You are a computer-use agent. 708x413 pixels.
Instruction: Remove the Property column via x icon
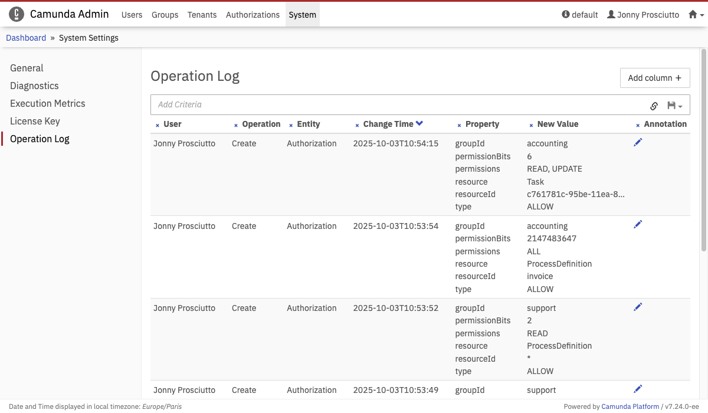click(459, 125)
